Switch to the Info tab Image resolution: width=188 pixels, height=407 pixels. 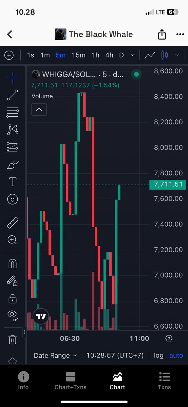tap(24, 381)
